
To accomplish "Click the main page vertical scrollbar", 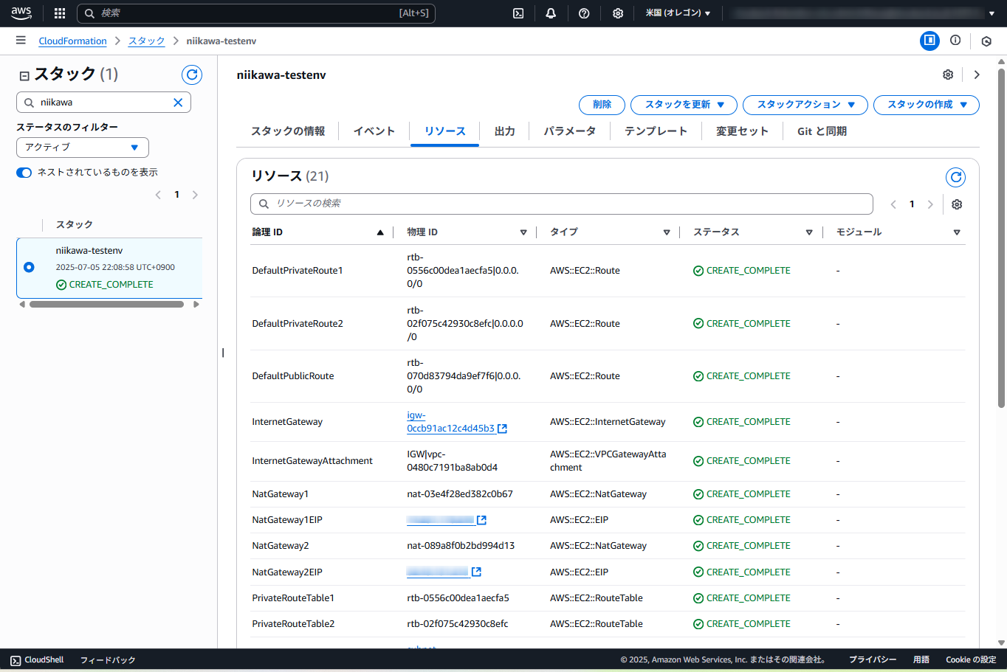I will tap(1002, 238).
